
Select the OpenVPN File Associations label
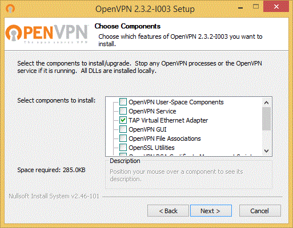point(164,139)
